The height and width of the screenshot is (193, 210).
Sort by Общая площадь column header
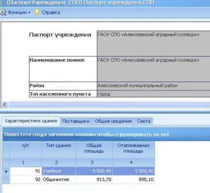pyautogui.click(x=94, y=150)
